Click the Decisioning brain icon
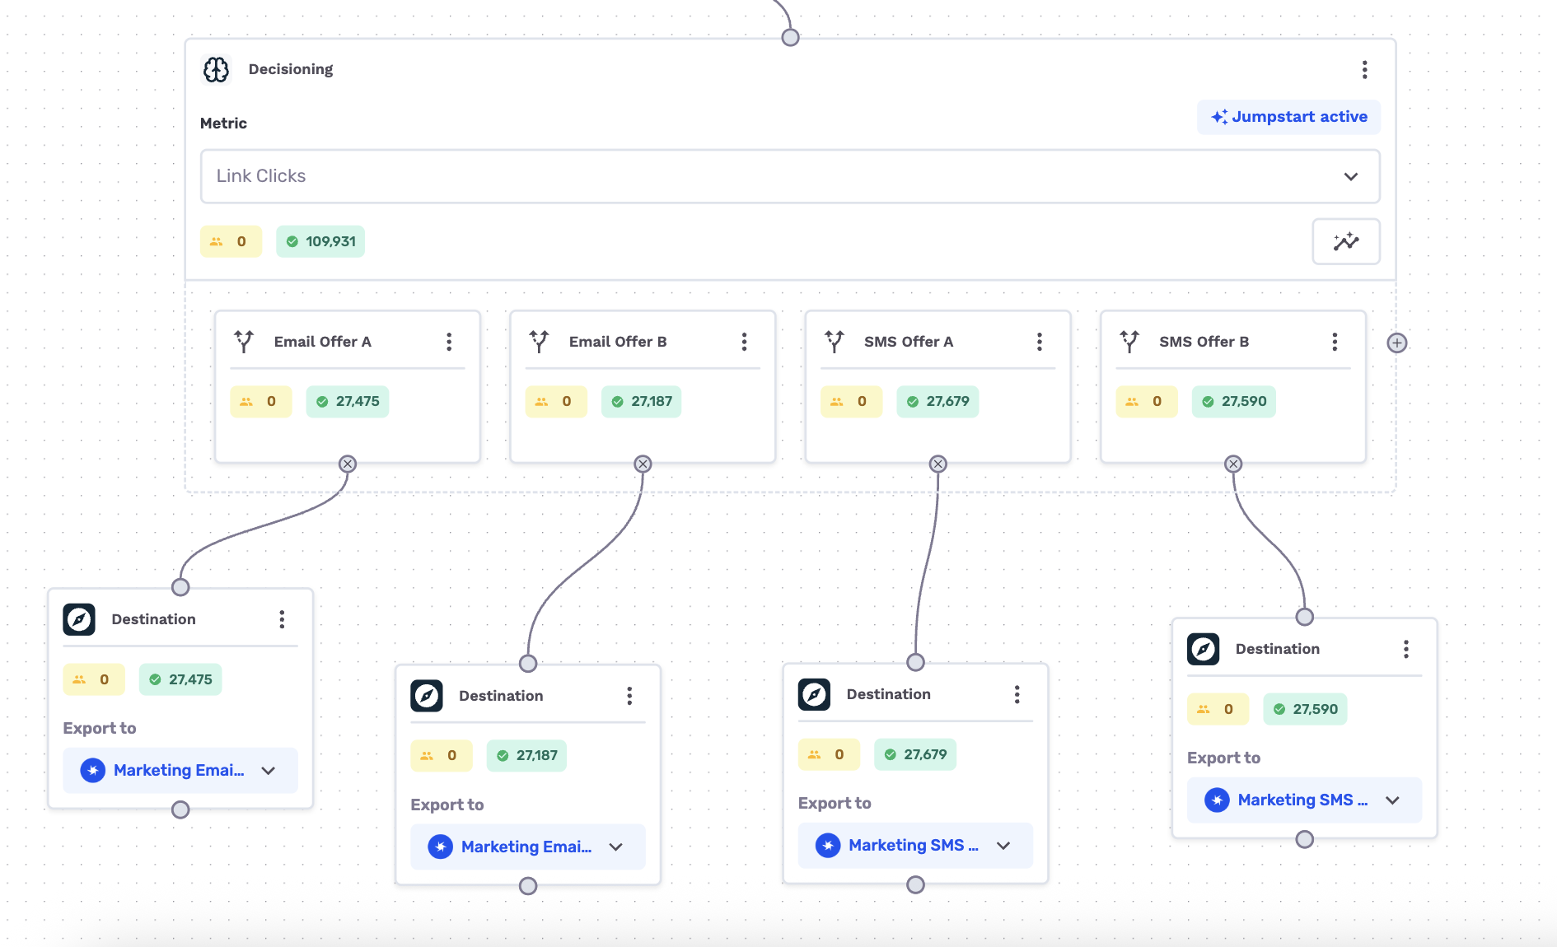 [x=216, y=69]
